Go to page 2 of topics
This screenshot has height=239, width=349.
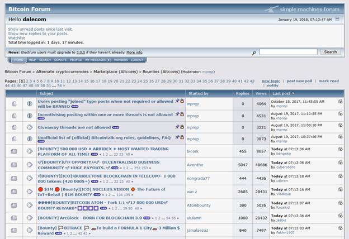click(27, 81)
